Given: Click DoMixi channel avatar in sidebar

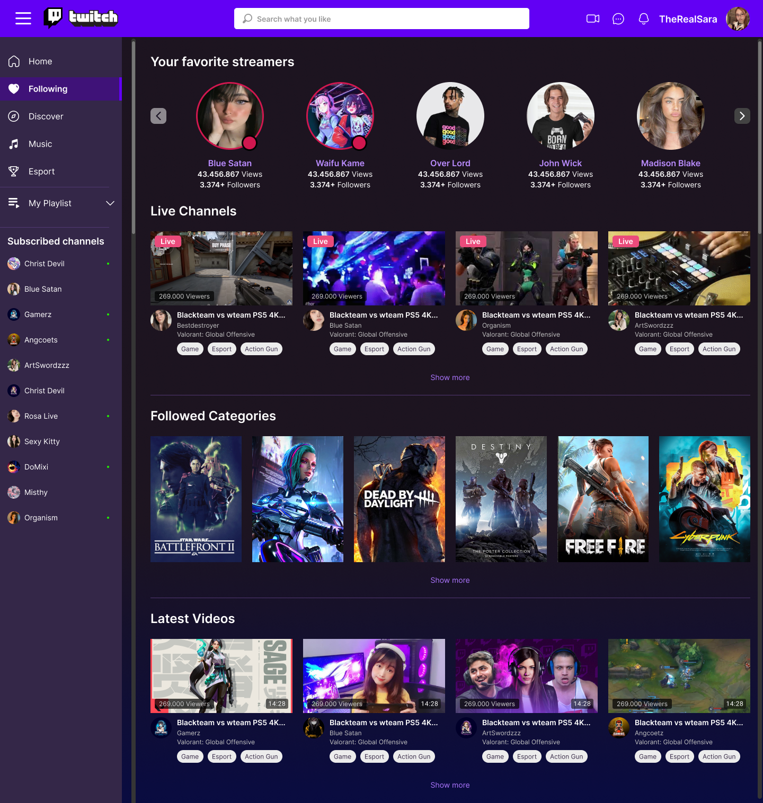Looking at the screenshot, I should click(x=14, y=467).
